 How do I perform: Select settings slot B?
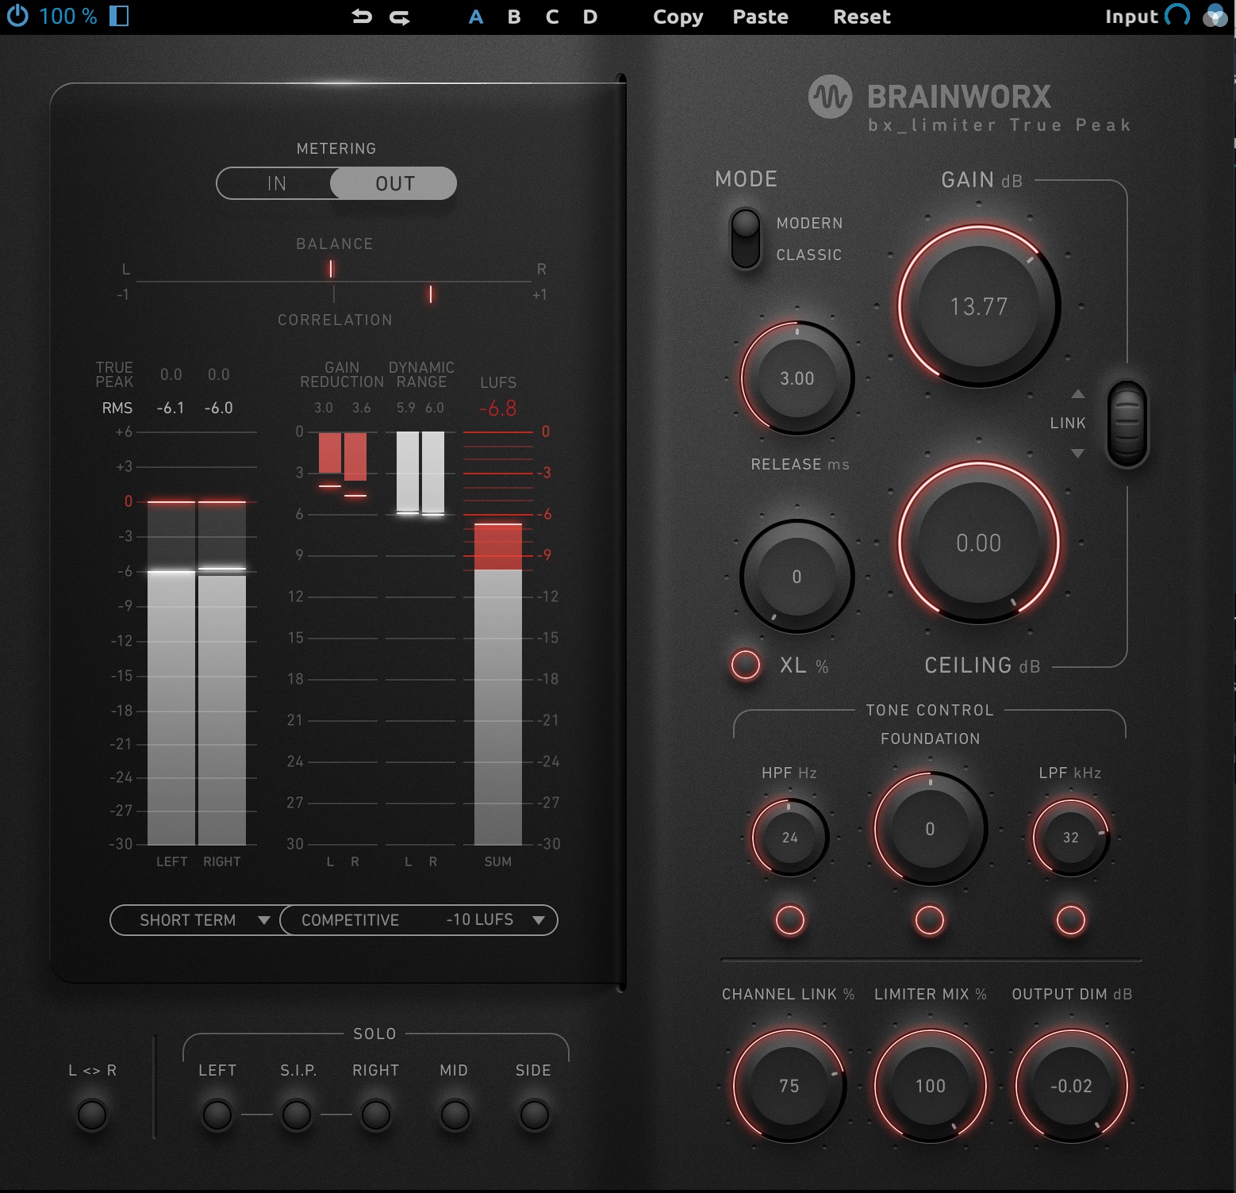click(x=514, y=17)
